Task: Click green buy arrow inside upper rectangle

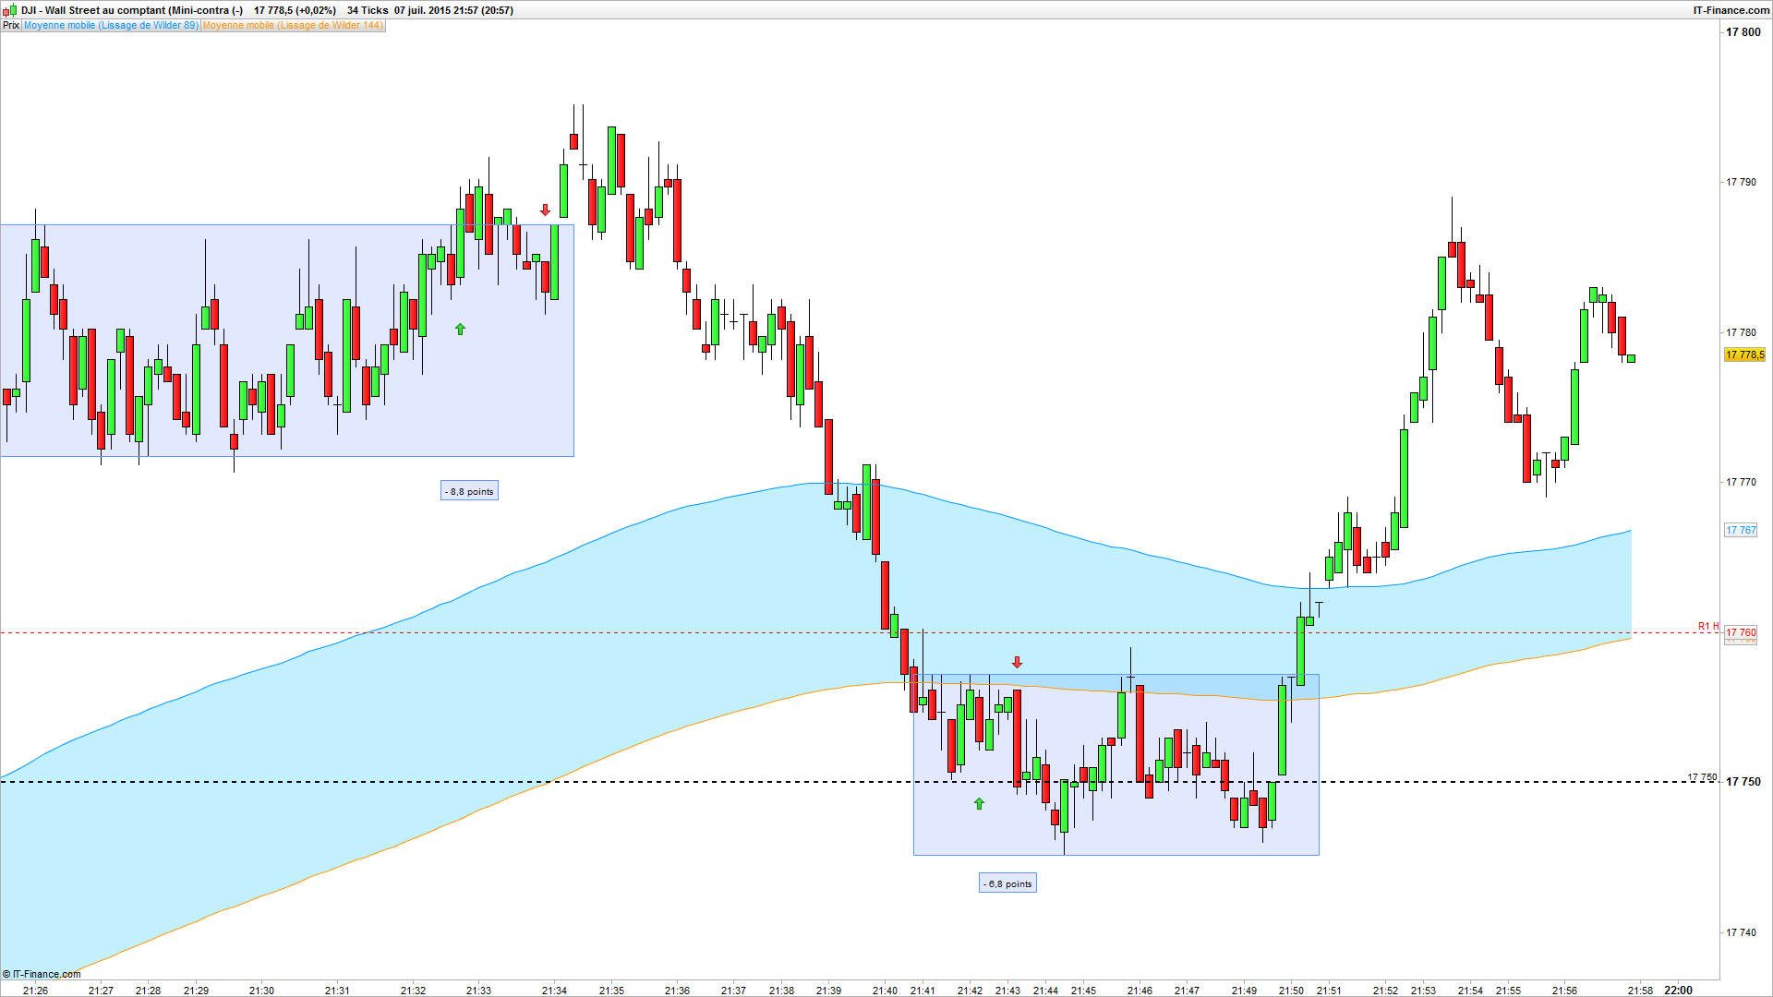Action: click(460, 329)
